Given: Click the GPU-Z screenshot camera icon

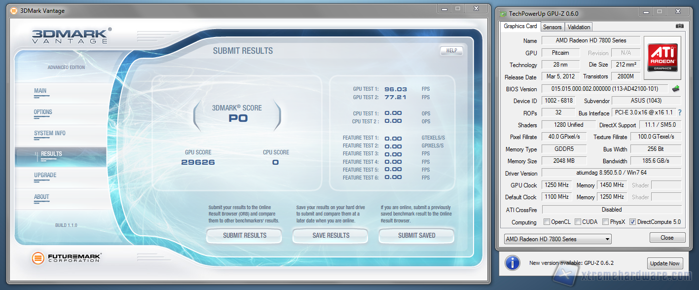Looking at the screenshot, I should pos(679,26).
